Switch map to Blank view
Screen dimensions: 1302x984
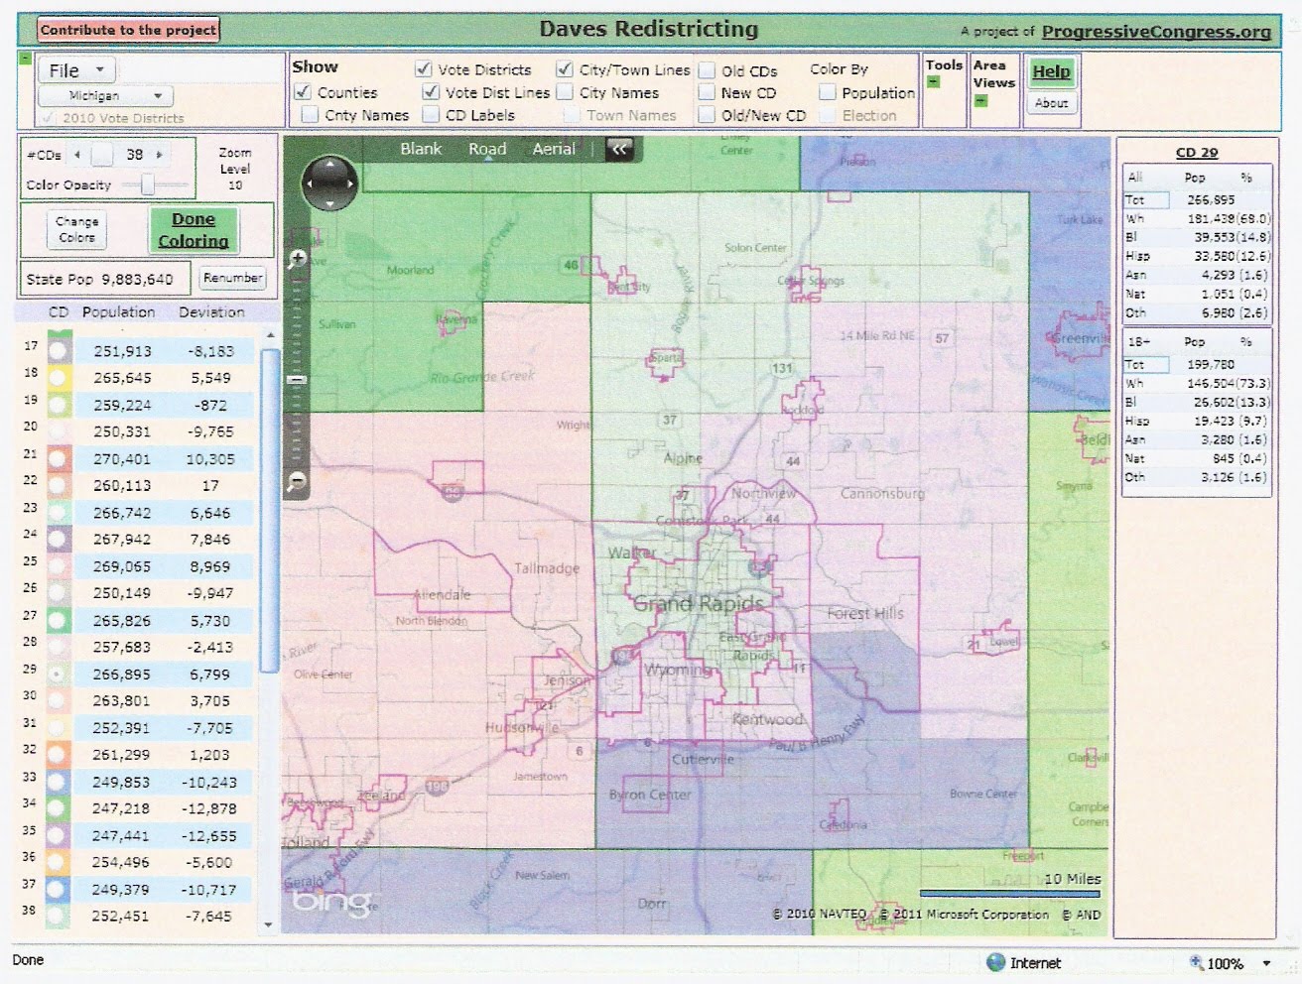click(421, 149)
